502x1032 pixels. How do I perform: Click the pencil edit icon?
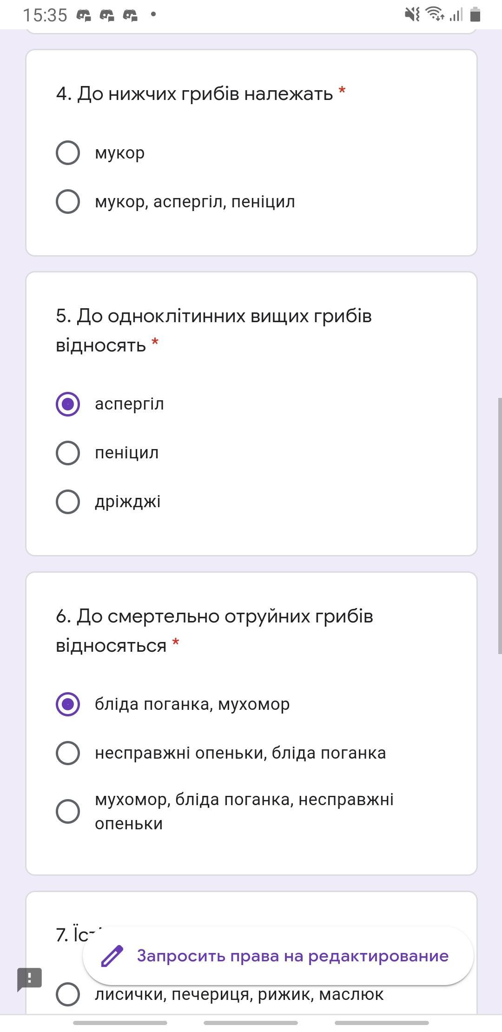click(112, 956)
